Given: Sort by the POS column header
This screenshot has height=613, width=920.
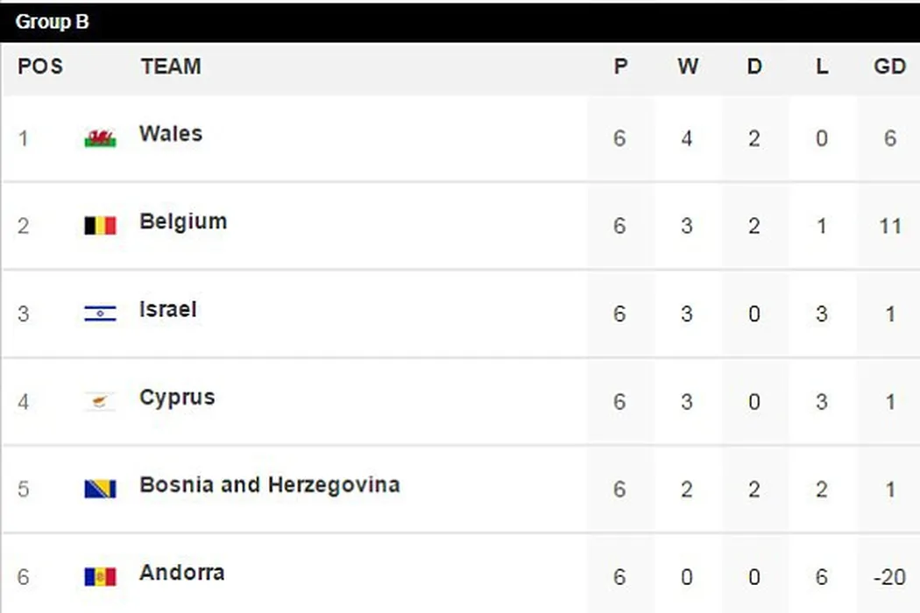Looking at the screenshot, I should pos(40,67).
